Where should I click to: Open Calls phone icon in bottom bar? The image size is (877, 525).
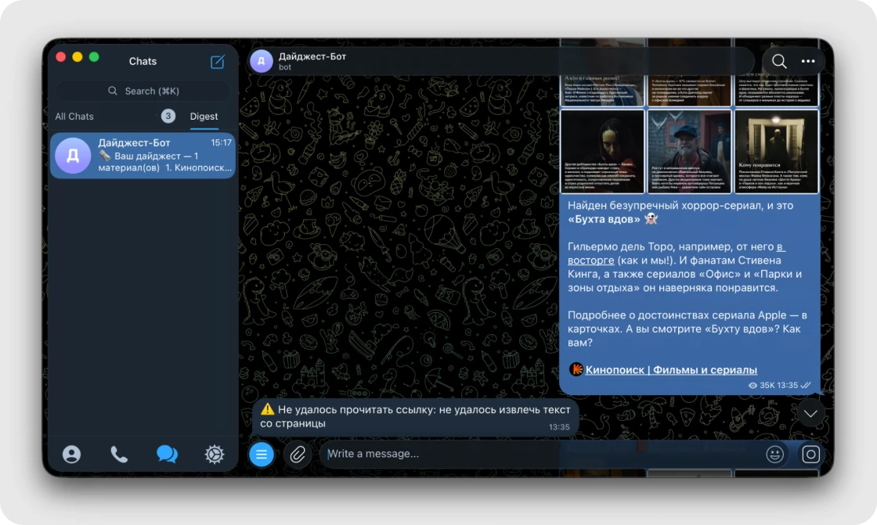point(119,454)
